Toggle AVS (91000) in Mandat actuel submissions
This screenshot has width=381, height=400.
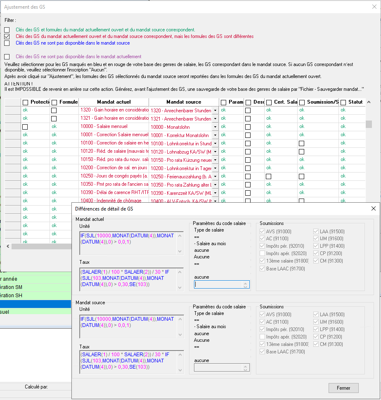(262, 232)
